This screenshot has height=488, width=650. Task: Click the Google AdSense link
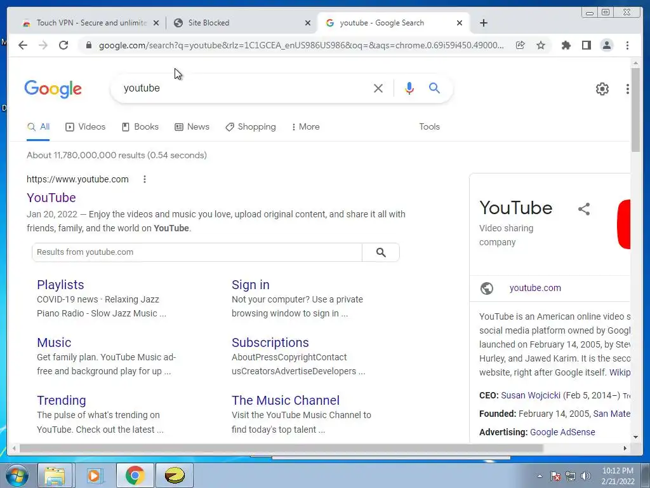coord(562,432)
